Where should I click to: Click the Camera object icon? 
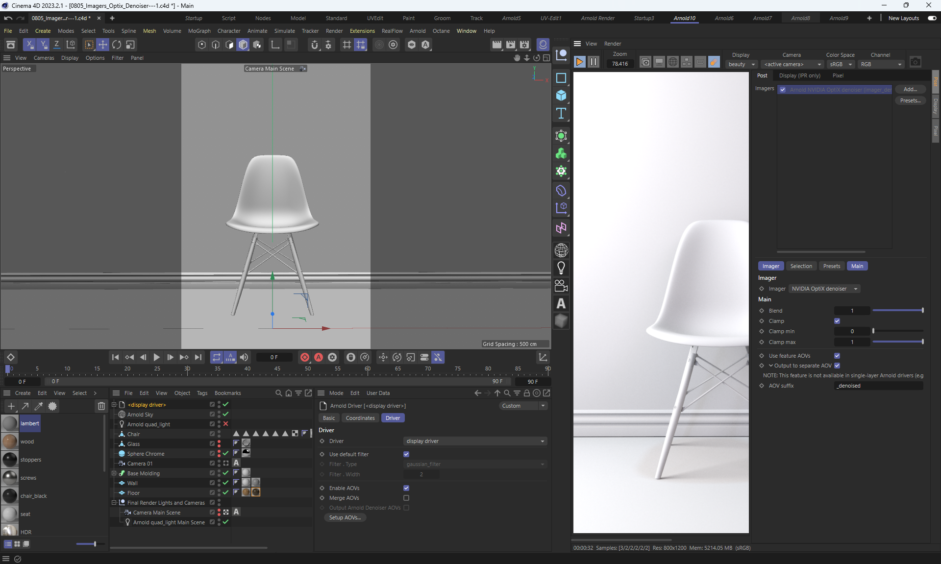561,286
